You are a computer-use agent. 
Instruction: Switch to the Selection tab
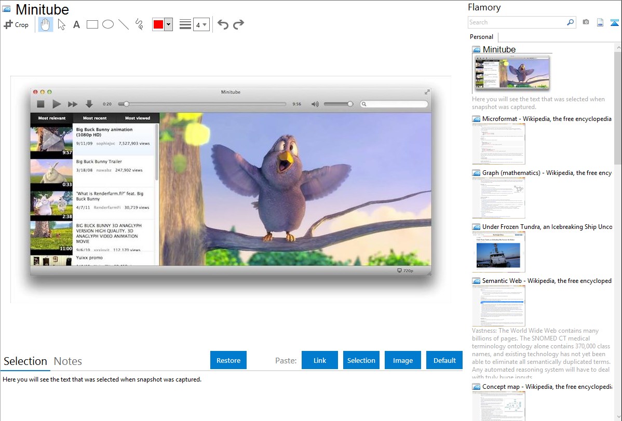pos(25,361)
